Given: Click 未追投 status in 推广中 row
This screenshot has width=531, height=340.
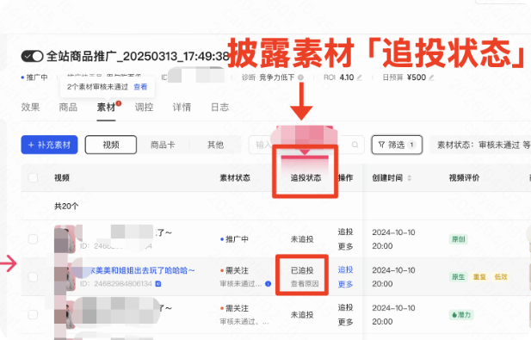Looking at the screenshot, I should 302,239.
